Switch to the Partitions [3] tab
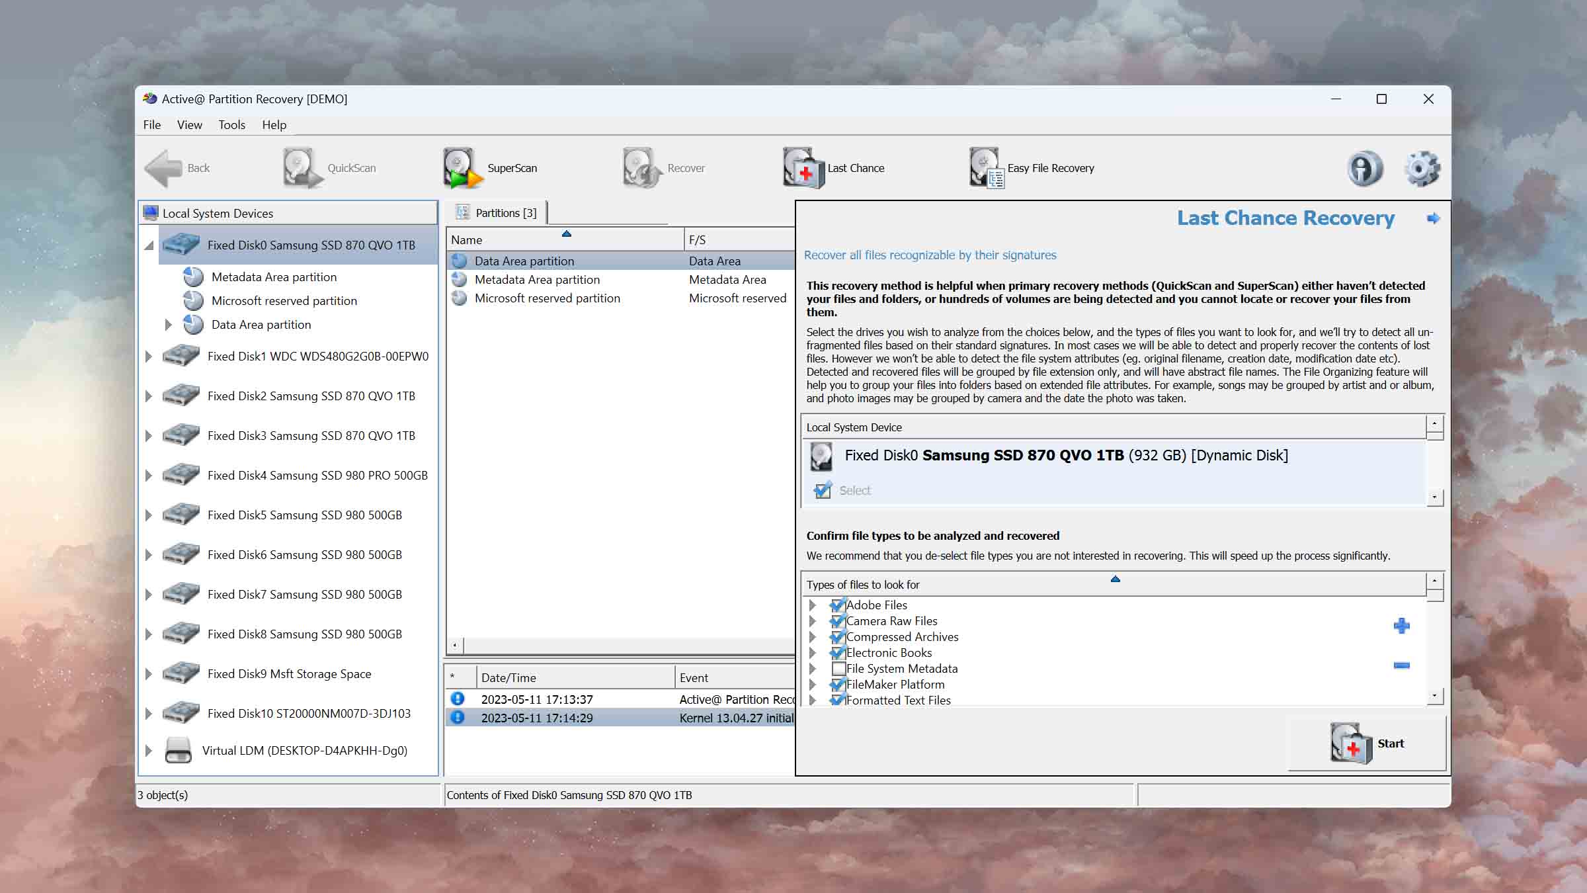The height and width of the screenshot is (893, 1587). point(497,212)
